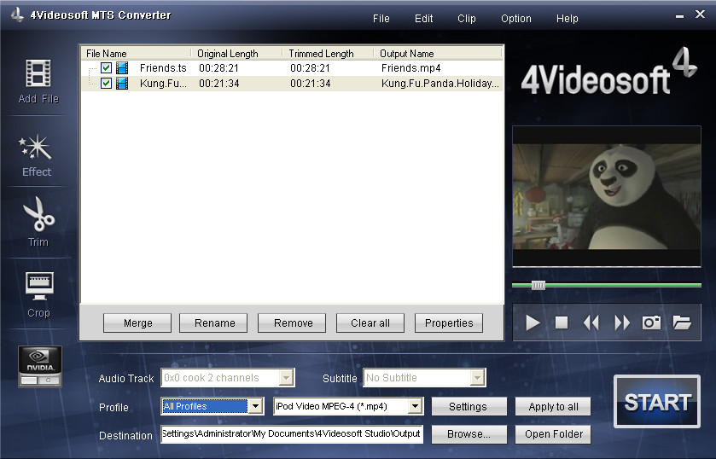This screenshot has width=716, height=459.
Task: Toggle the NVIDIA acceleration badge
Action: [40, 367]
